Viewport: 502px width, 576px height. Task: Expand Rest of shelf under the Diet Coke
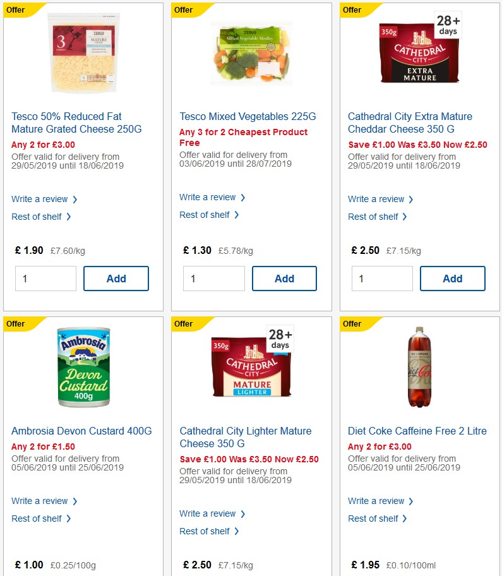click(374, 519)
